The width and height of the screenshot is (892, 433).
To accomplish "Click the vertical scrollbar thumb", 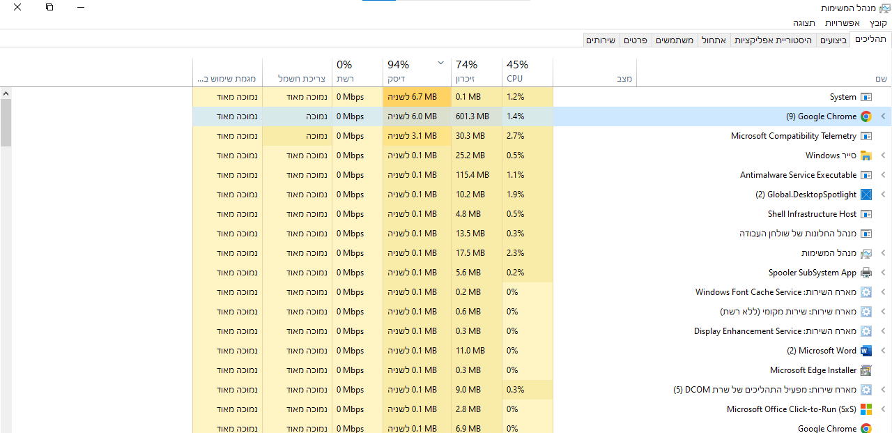I will point(6,123).
